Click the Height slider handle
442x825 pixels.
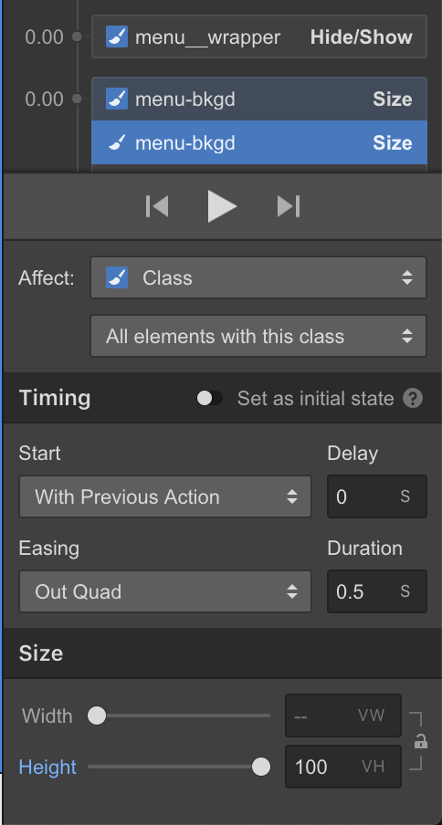(261, 767)
